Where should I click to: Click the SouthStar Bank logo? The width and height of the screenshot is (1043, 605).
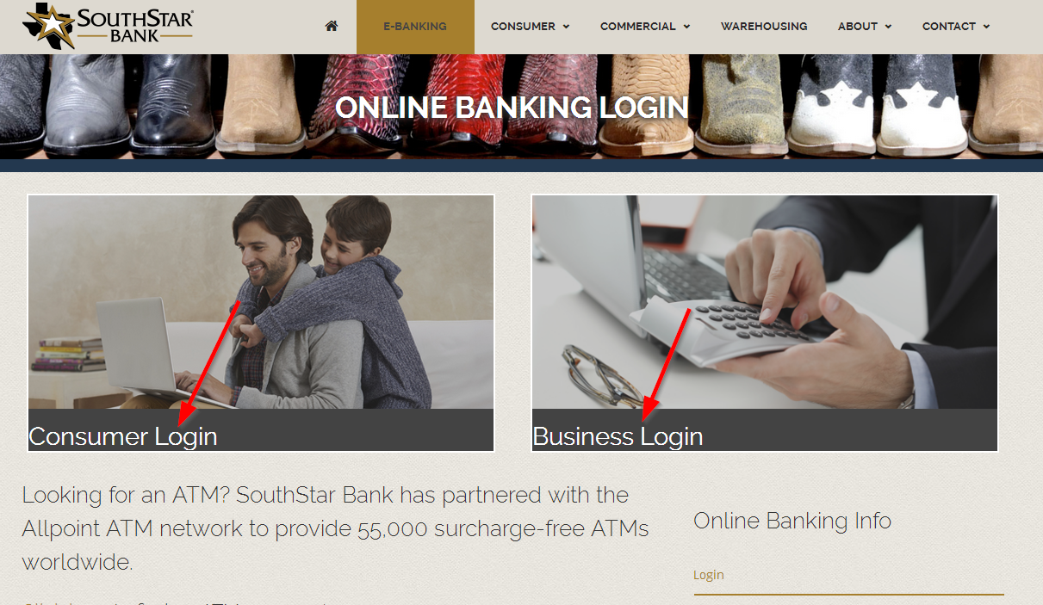pos(109,25)
